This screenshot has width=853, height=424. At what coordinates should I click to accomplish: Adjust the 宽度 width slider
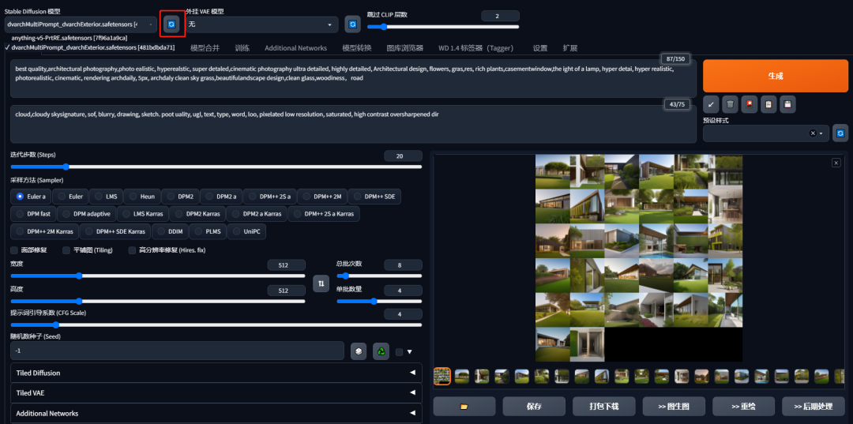click(x=158, y=276)
